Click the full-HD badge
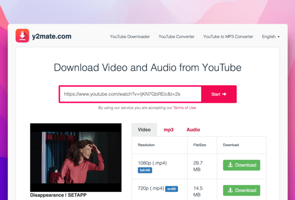Image resolution: width=295 pixels, height=200 pixels. (x=145, y=170)
